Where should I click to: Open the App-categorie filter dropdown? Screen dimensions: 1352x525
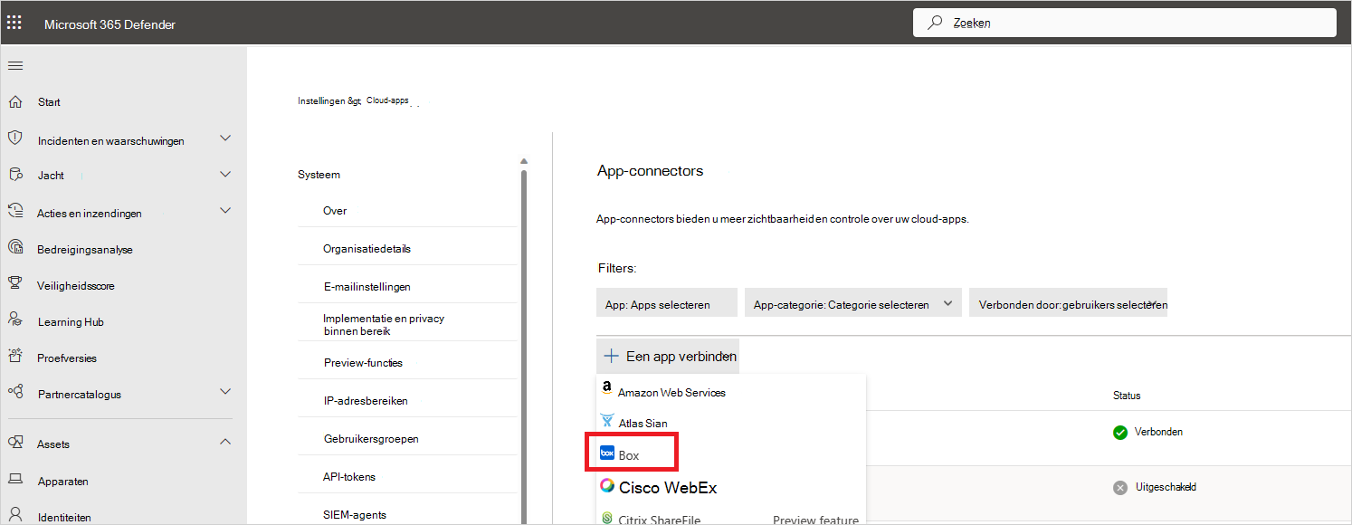click(852, 304)
